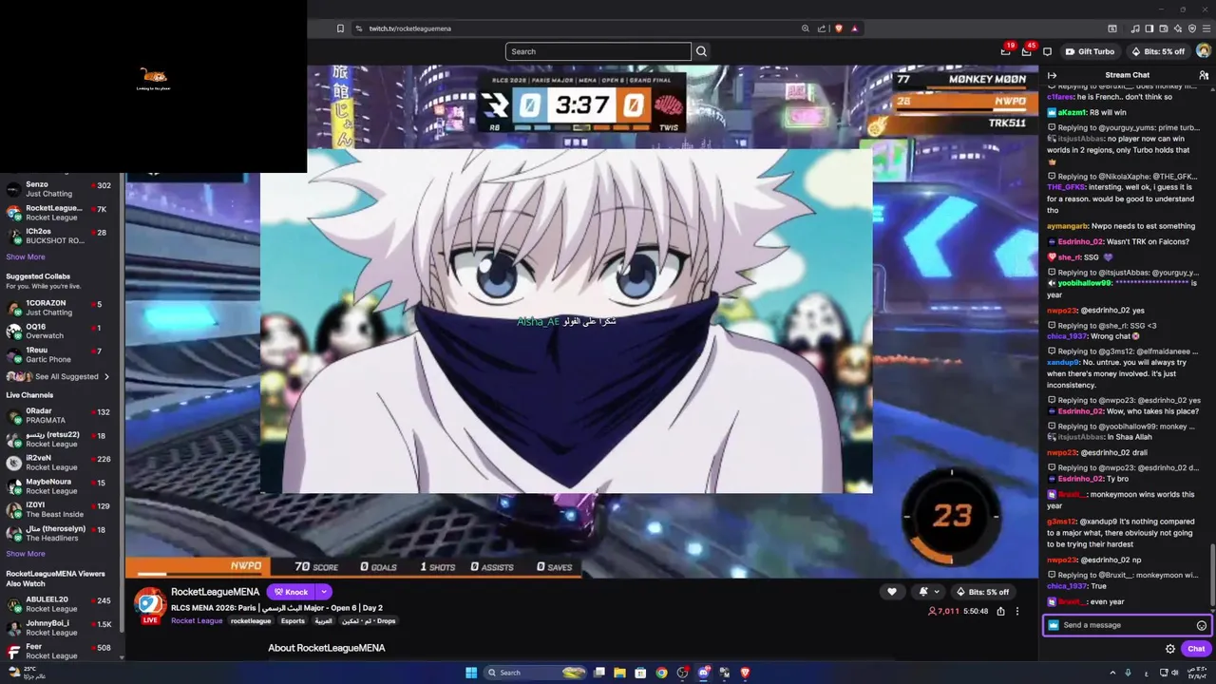Open the emote picker smiley

click(1202, 625)
